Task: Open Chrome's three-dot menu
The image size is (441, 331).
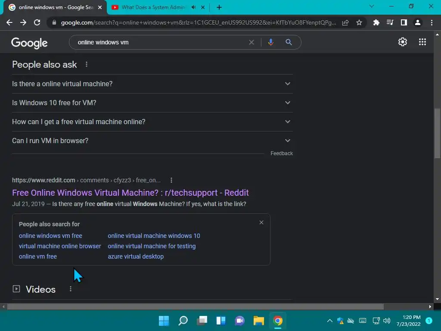Action: point(432,22)
